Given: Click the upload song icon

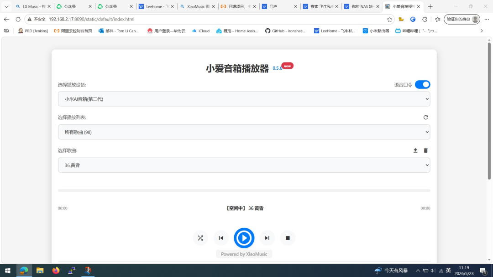Looking at the screenshot, I should 415,151.
